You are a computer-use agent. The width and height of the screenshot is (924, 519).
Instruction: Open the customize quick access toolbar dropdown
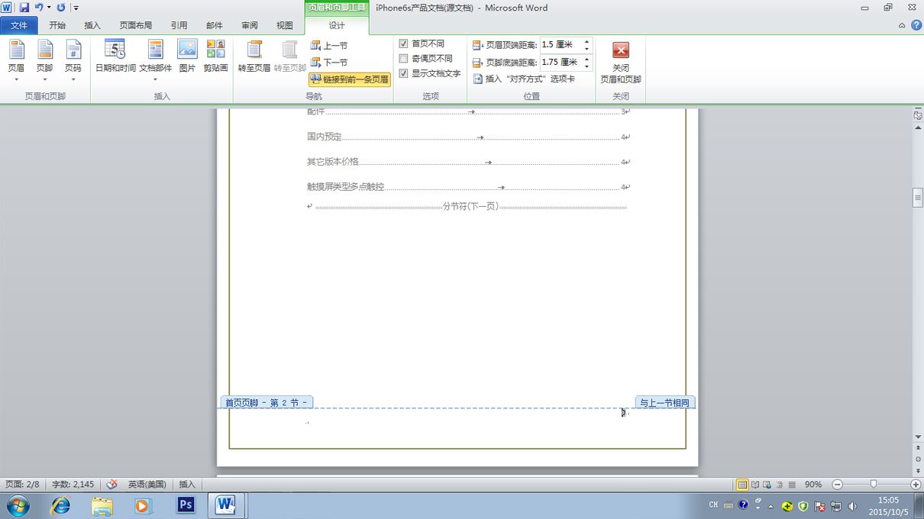point(76,8)
